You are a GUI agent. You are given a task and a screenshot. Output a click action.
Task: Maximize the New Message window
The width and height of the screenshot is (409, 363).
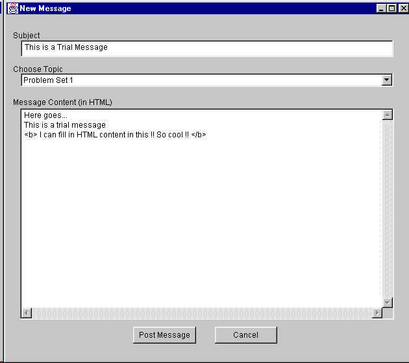tap(391, 8)
